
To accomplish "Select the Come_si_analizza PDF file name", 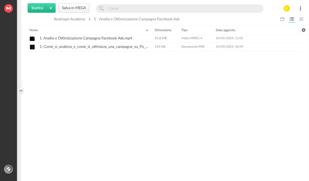I will (x=94, y=47).
